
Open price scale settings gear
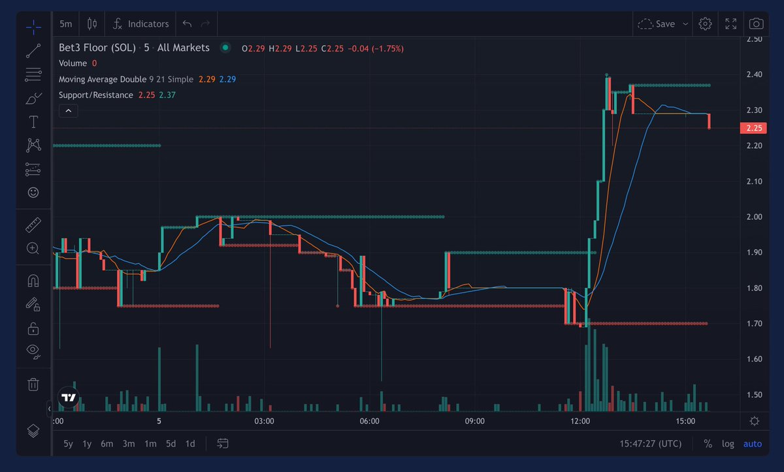tap(755, 421)
